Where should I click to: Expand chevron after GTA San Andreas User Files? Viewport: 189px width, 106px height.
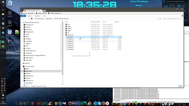[x=70, y=19]
